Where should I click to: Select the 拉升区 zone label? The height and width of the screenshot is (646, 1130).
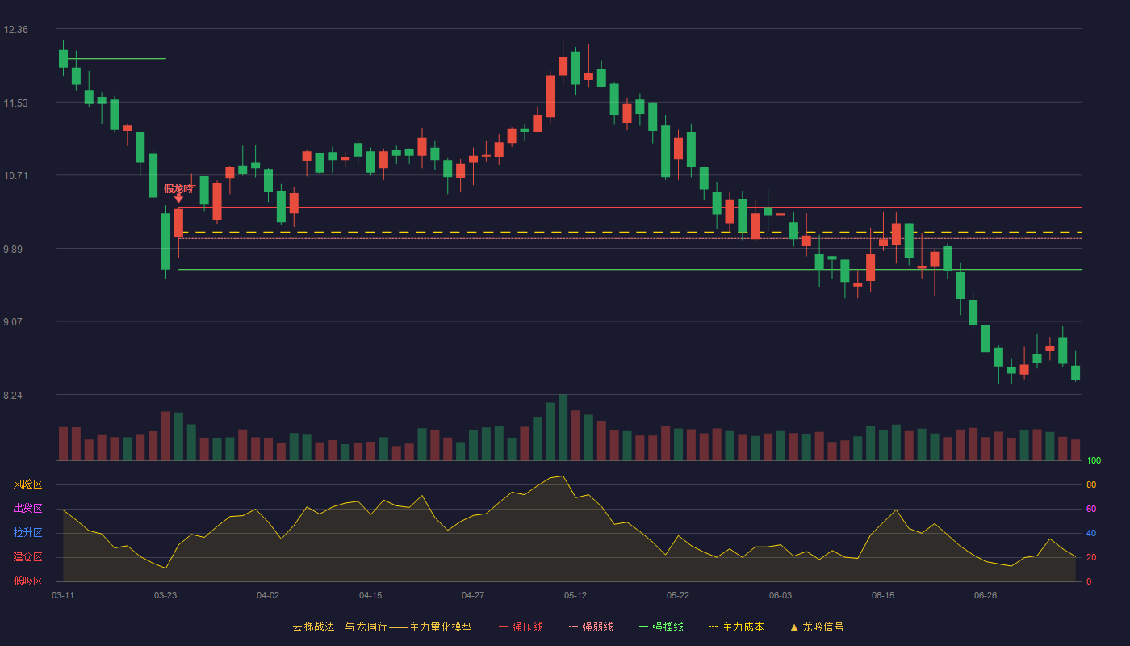coord(27,533)
